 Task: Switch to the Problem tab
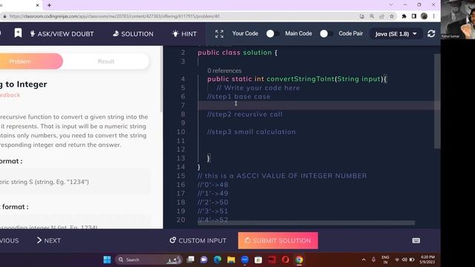pyautogui.click(x=20, y=62)
